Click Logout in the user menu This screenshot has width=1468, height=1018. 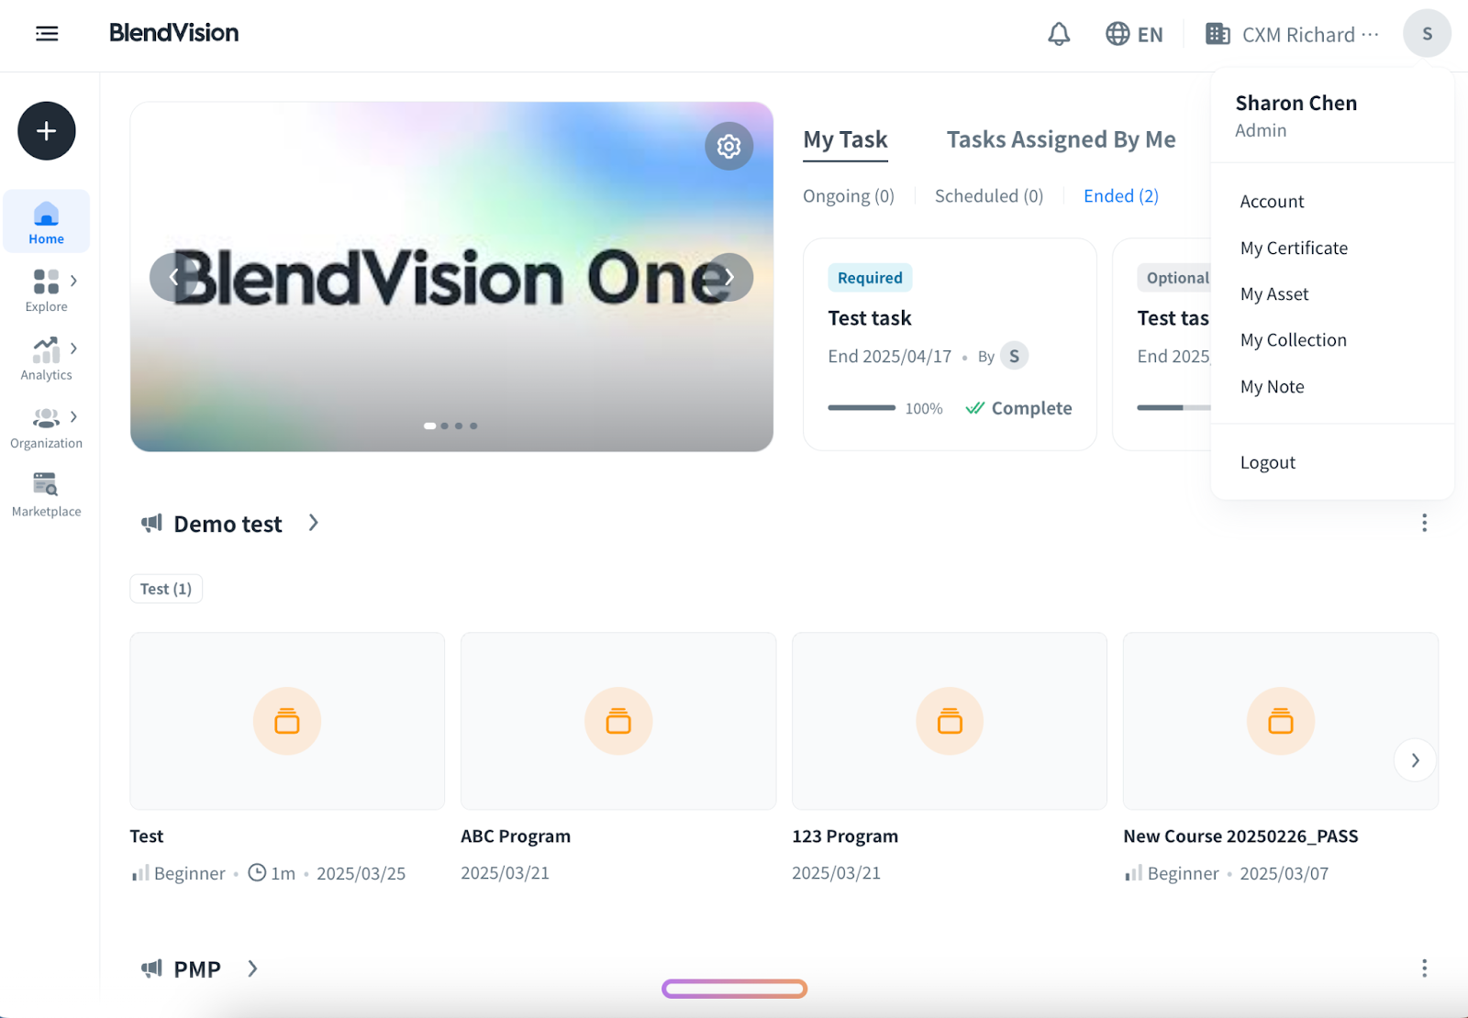click(1267, 462)
